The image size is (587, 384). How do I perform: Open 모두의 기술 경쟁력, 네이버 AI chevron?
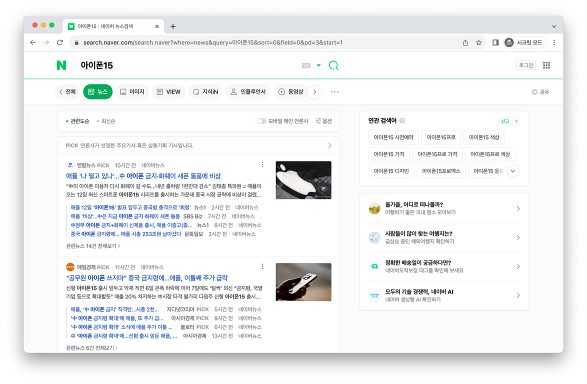[518, 295]
